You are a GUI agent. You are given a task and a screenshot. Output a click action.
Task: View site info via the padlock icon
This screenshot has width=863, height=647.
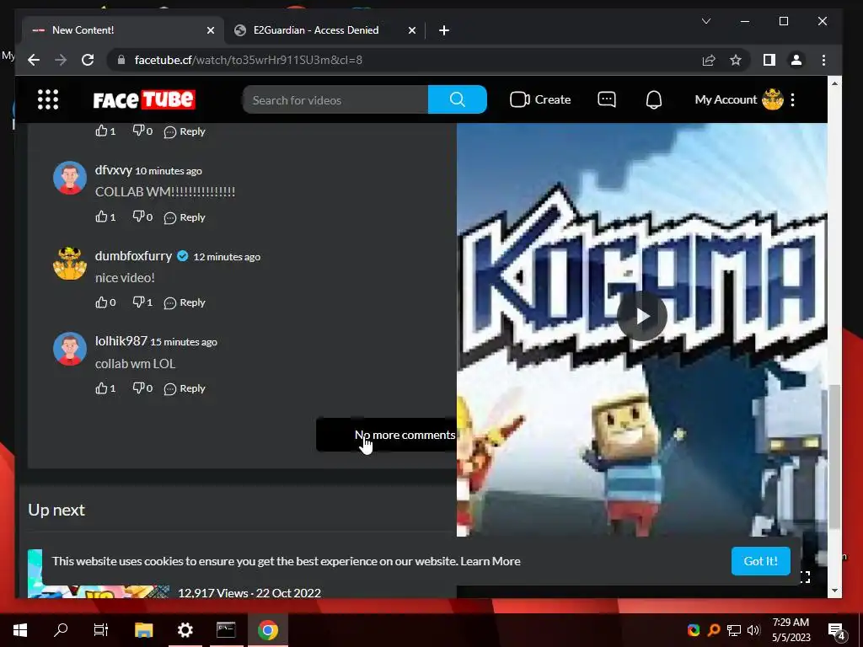tap(121, 60)
